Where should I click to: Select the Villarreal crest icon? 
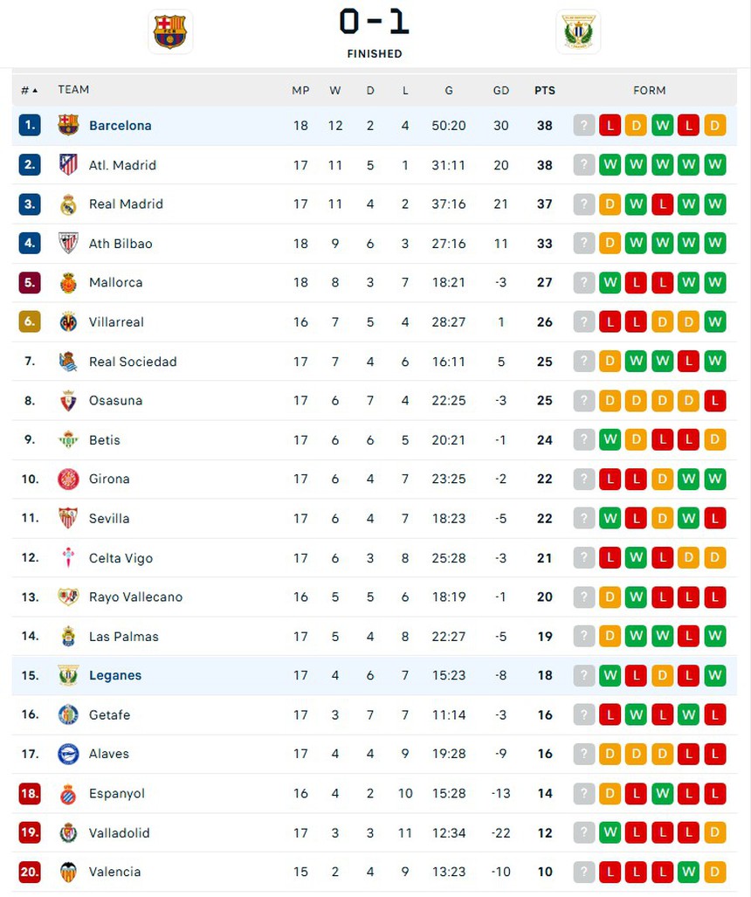coord(68,321)
